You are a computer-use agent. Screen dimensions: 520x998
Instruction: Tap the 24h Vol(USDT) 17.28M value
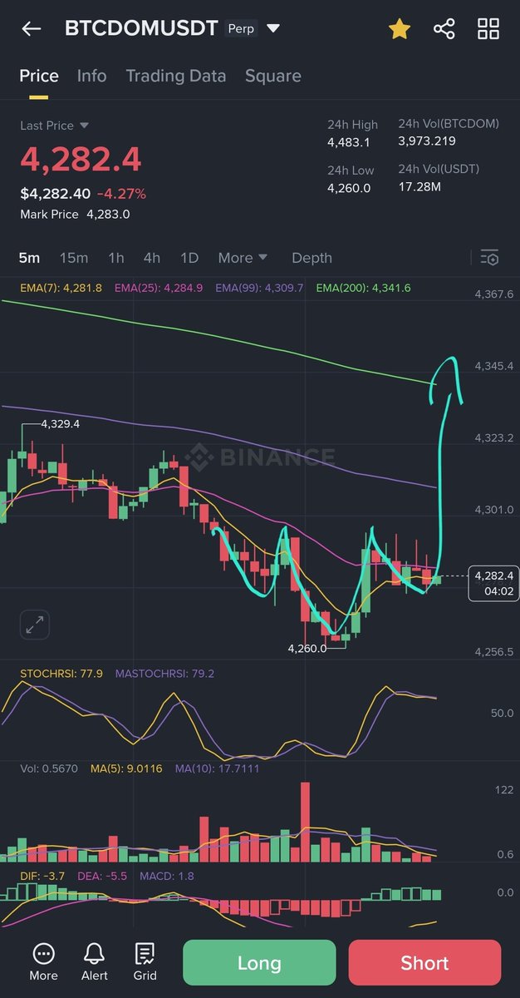(419, 188)
